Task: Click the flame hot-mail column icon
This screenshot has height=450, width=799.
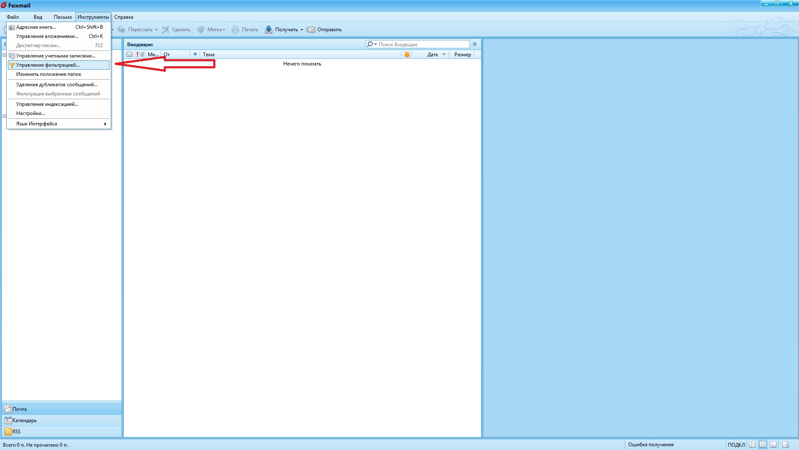Action: tap(407, 55)
